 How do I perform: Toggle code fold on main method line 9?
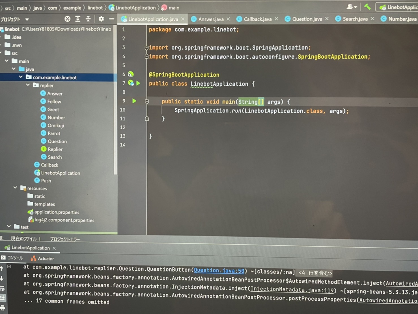[147, 101]
